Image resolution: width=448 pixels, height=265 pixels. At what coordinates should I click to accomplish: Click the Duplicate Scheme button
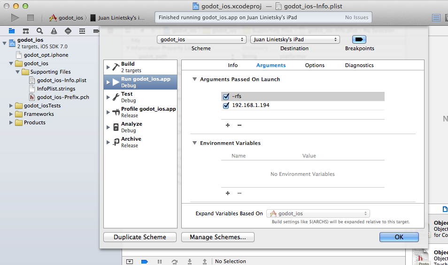140,237
